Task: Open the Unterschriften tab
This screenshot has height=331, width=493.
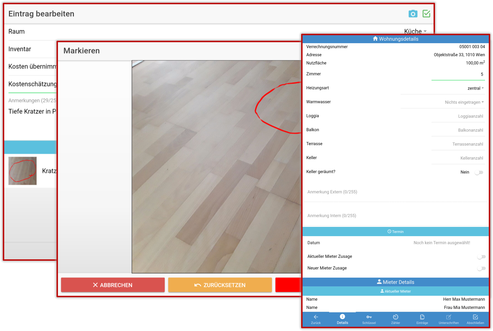Action: (x=449, y=319)
